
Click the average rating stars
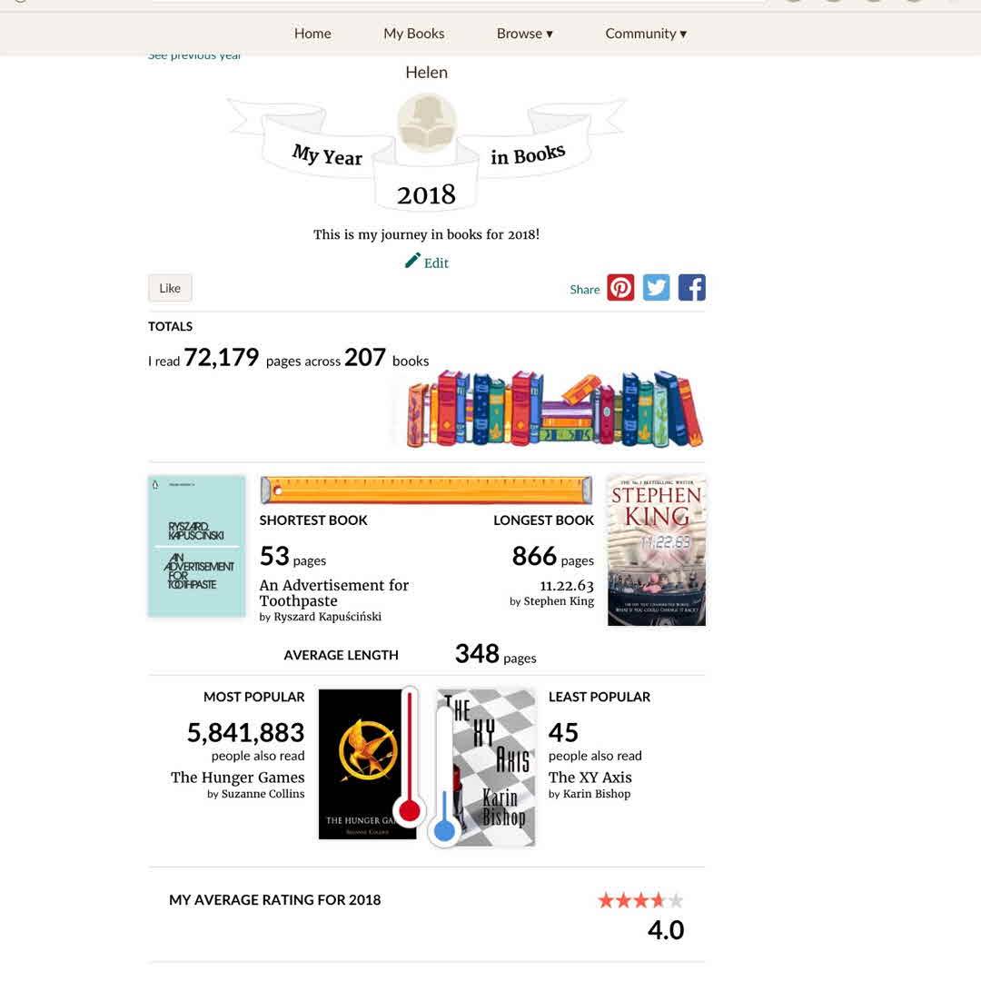[640, 900]
